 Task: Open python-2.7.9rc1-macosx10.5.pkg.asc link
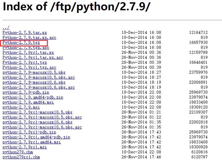click(42, 117)
